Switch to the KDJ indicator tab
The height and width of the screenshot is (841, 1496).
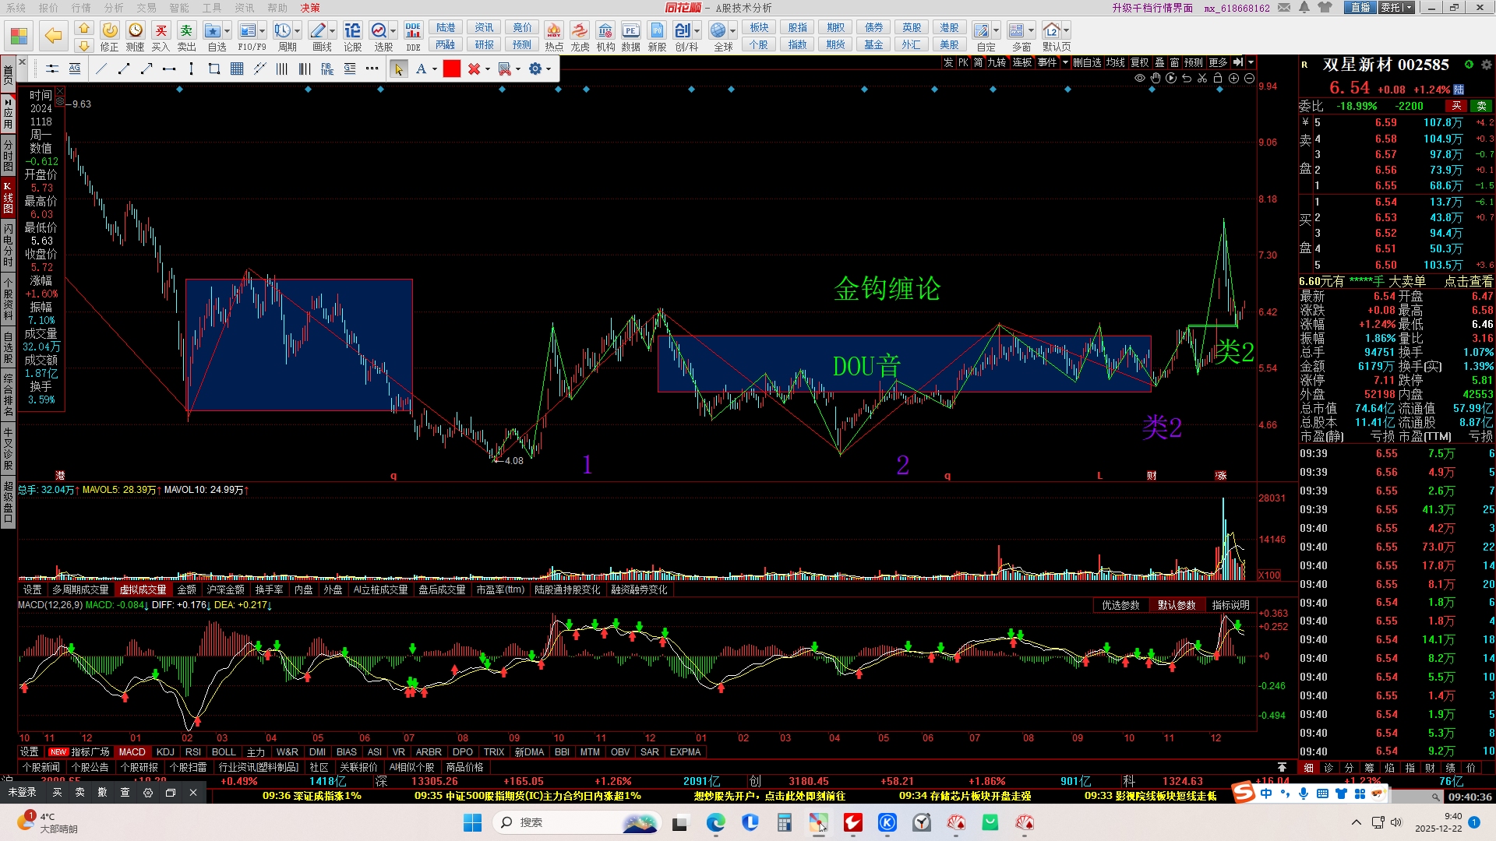coord(165,752)
